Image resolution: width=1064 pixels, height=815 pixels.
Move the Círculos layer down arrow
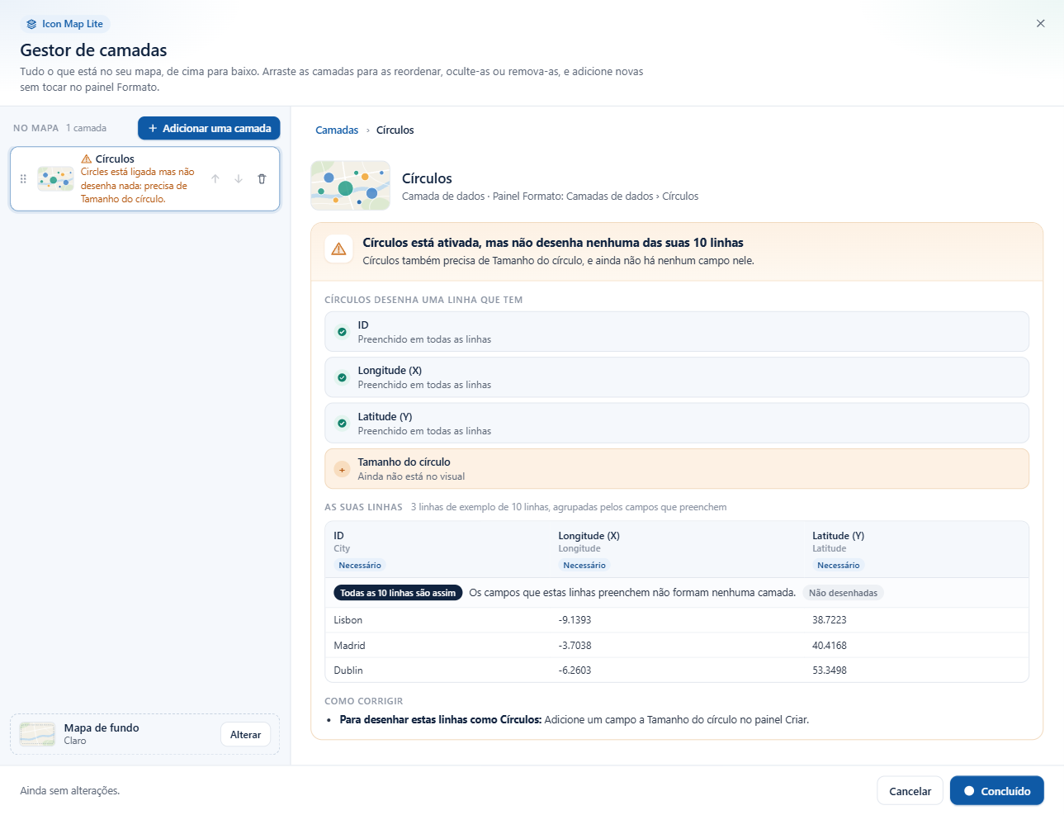(x=239, y=178)
